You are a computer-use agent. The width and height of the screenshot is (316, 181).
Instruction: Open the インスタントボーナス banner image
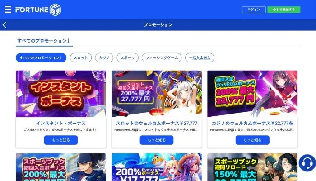tap(61, 94)
